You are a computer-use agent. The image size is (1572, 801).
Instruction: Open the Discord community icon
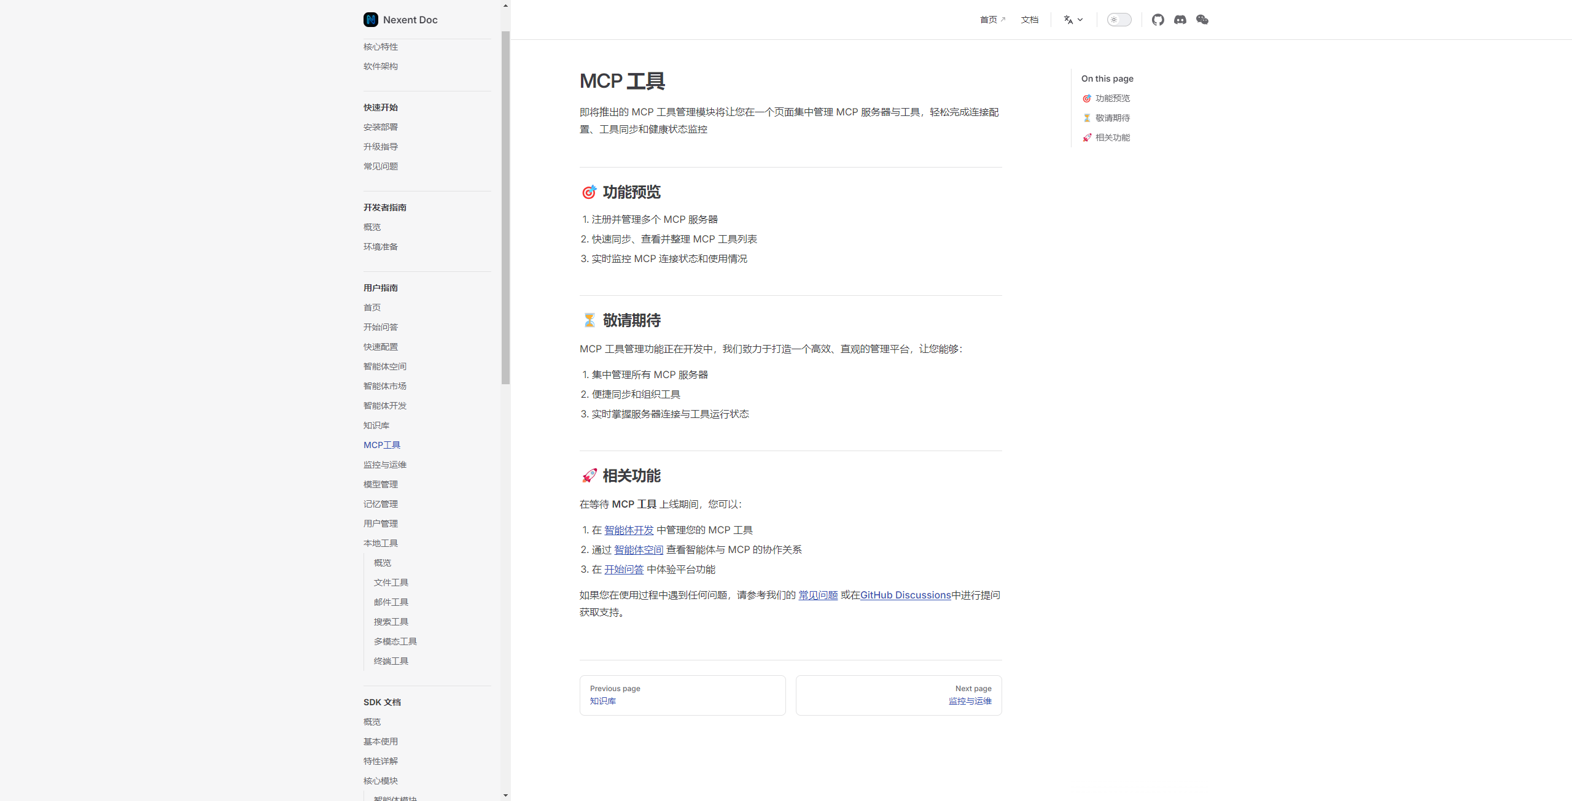point(1180,20)
